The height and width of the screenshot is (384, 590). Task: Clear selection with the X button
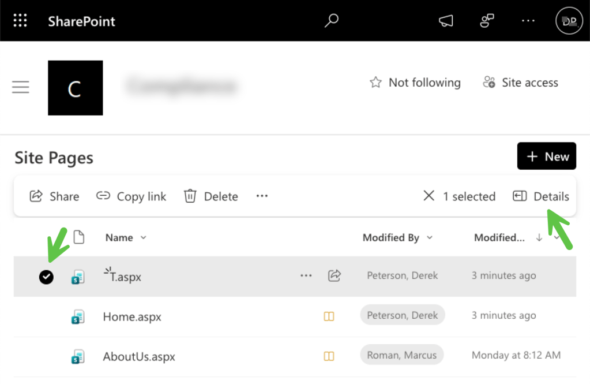429,196
